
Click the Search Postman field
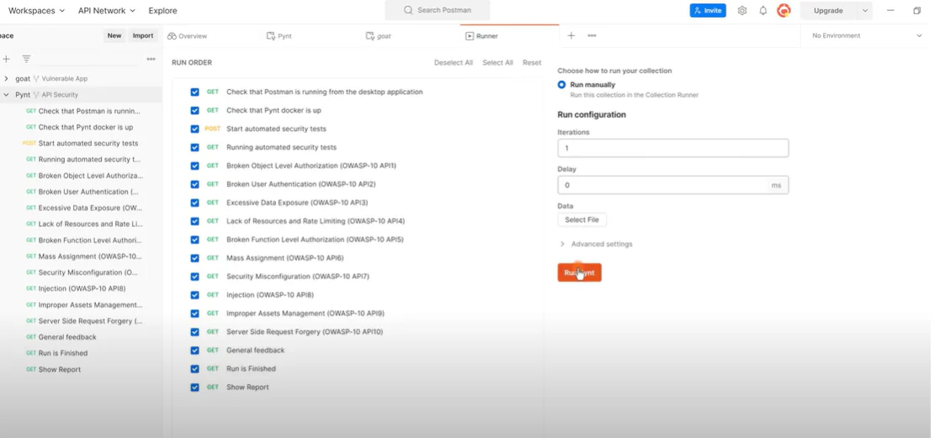pos(437,10)
